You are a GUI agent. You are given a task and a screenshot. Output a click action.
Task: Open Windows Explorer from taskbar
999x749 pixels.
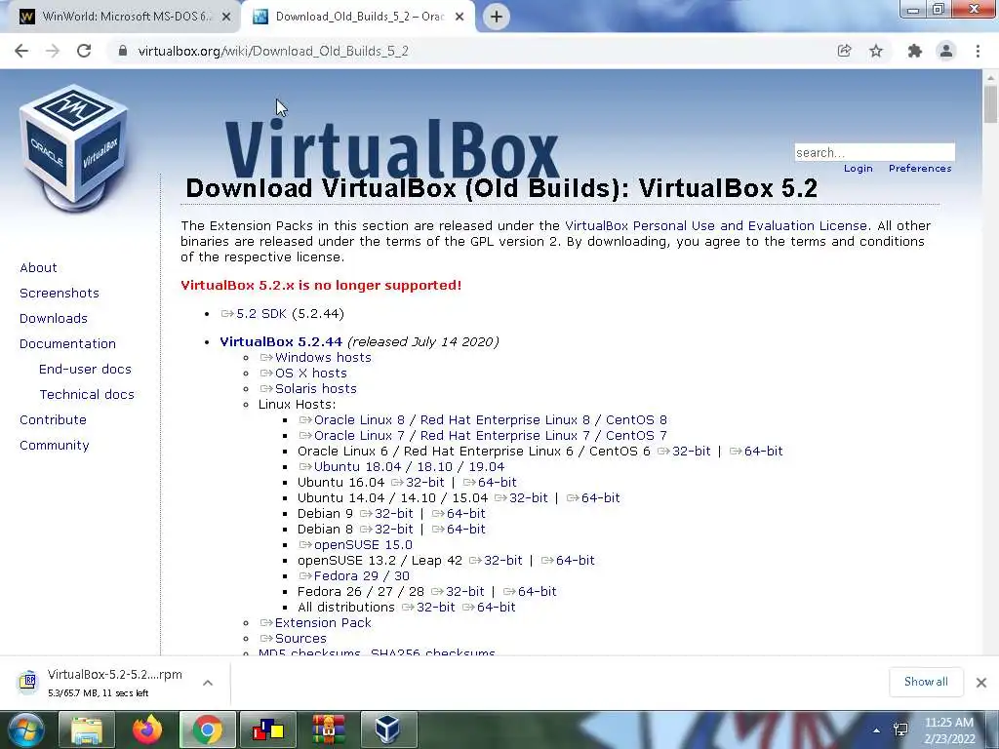coord(86,729)
